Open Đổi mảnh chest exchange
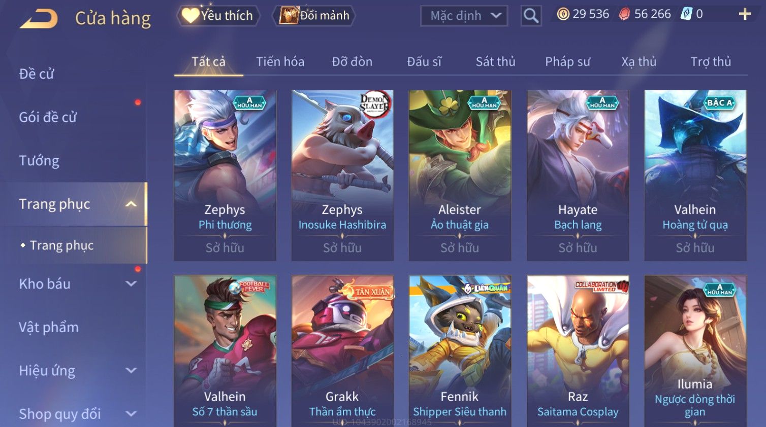Screen dimensions: 766x427 [x=314, y=16]
